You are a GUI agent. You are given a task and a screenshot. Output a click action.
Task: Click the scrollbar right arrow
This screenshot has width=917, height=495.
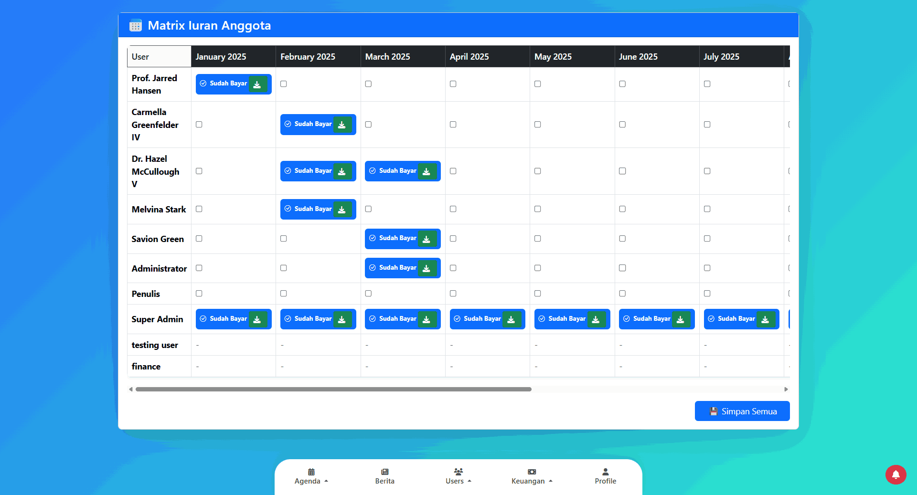(x=786, y=390)
